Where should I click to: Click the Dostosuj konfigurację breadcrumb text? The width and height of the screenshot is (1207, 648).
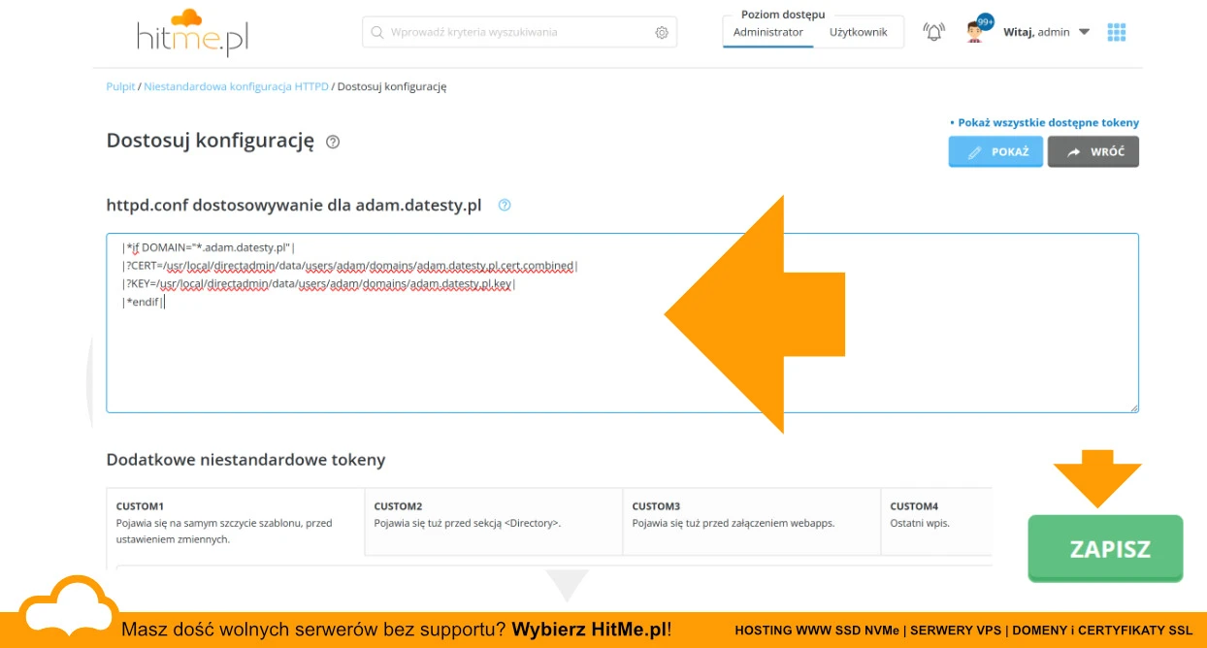pos(392,86)
